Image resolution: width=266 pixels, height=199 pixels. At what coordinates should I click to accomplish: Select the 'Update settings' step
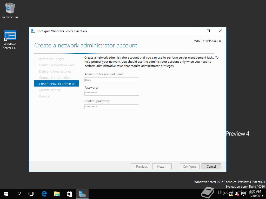coord(50,90)
